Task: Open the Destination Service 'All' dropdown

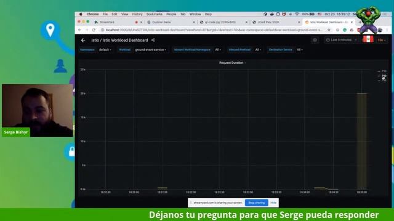Action: (x=300, y=50)
